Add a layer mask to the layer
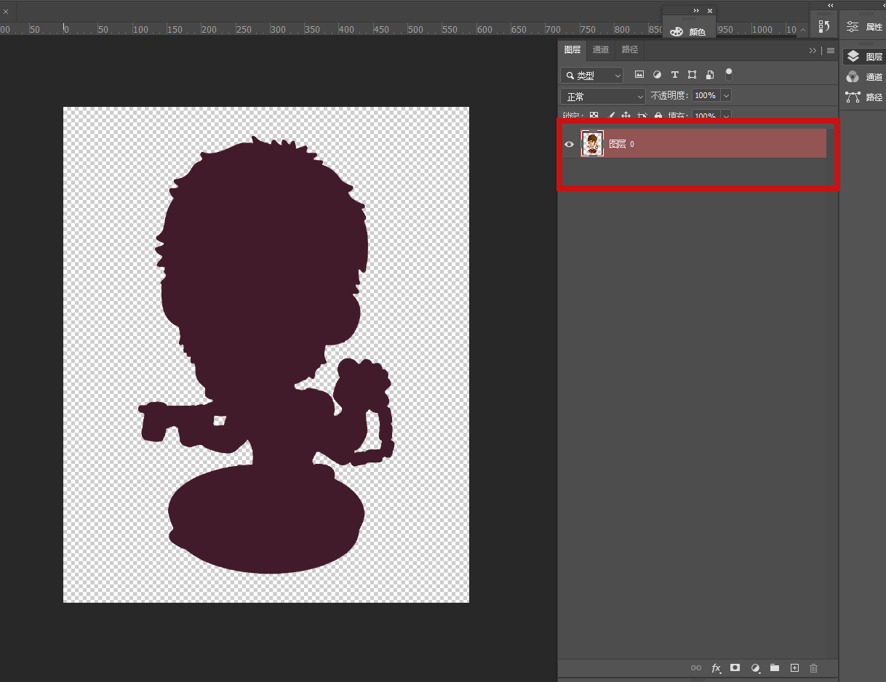 [x=735, y=667]
